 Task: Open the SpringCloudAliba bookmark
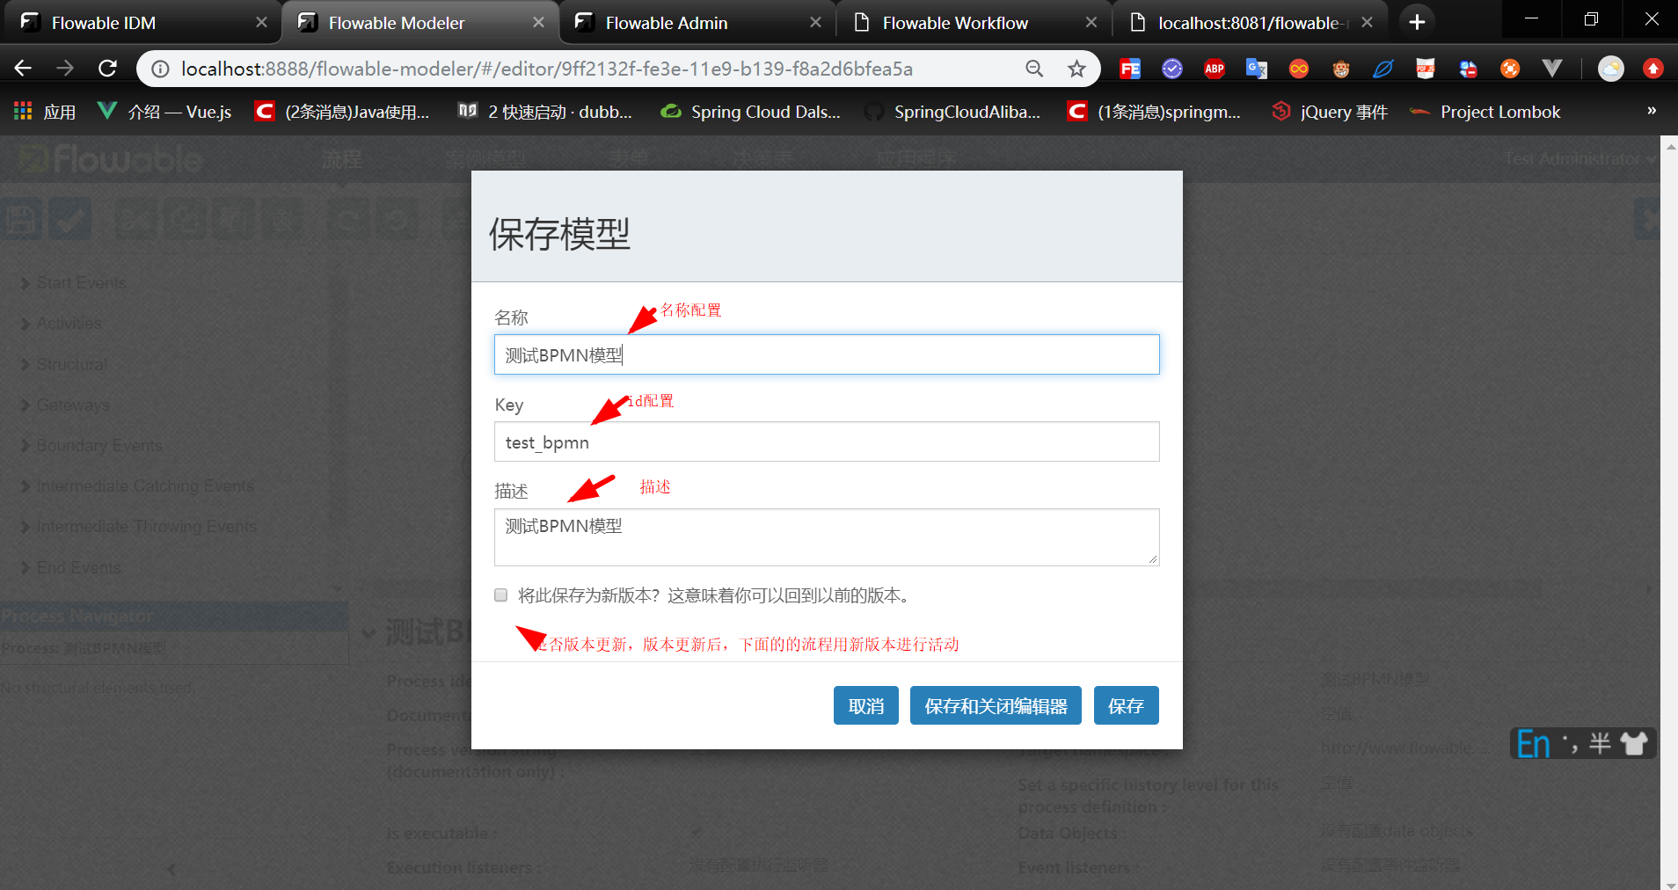pos(952,112)
